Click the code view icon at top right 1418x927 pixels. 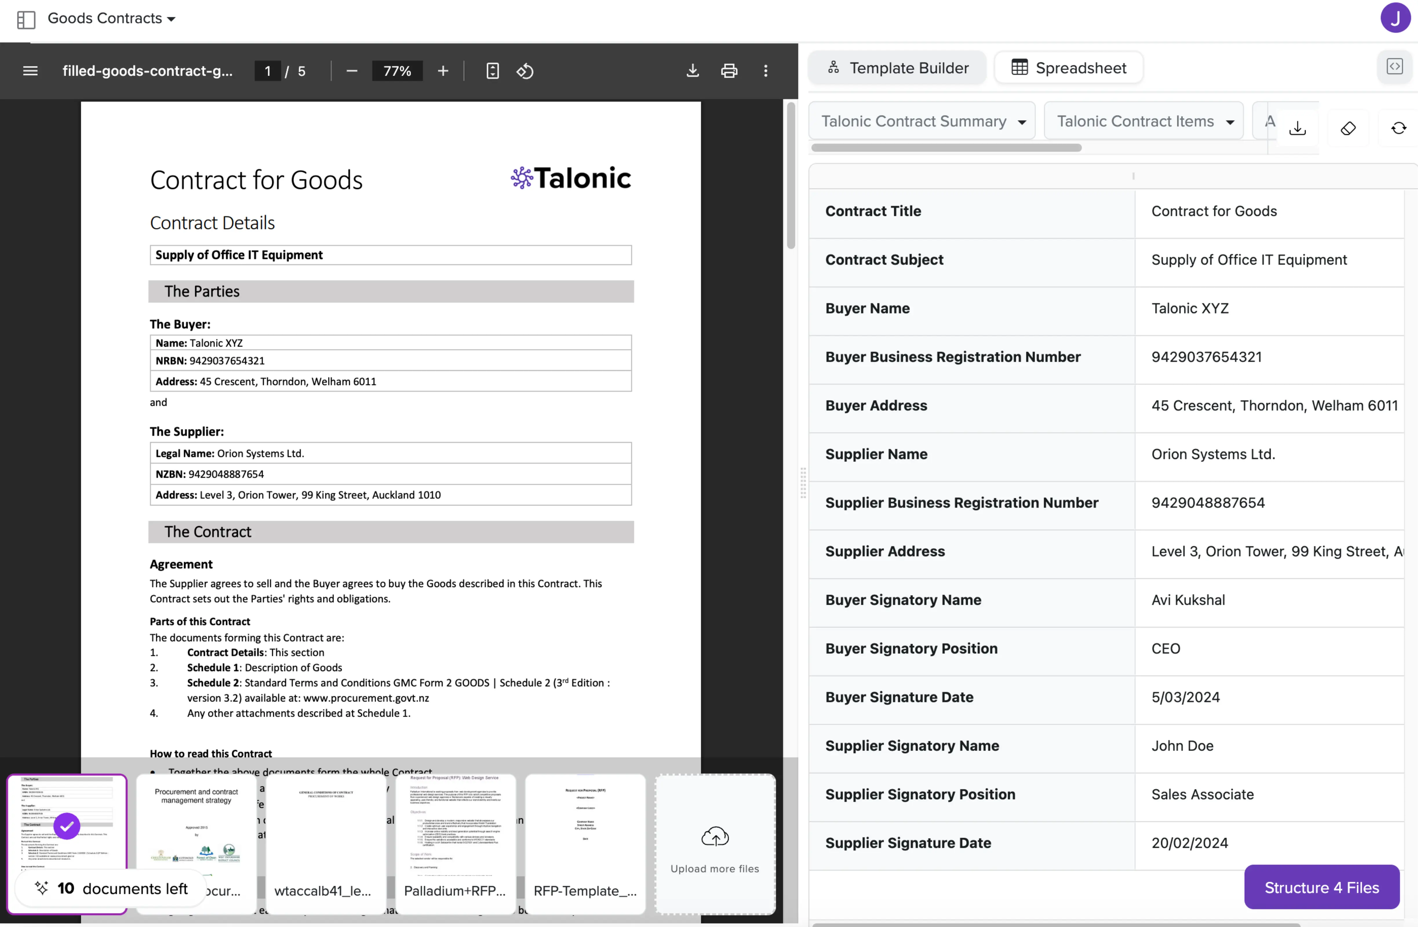[x=1395, y=66]
